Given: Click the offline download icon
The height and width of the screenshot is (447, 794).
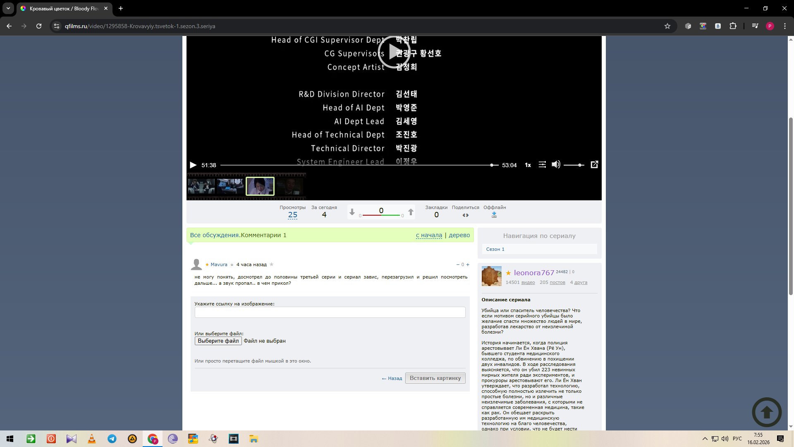Looking at the screenshot, I should click(x=494, y=215).
